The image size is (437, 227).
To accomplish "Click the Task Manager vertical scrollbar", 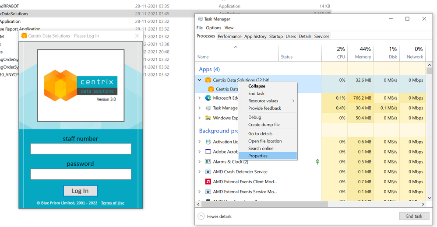I will [429, 131].
